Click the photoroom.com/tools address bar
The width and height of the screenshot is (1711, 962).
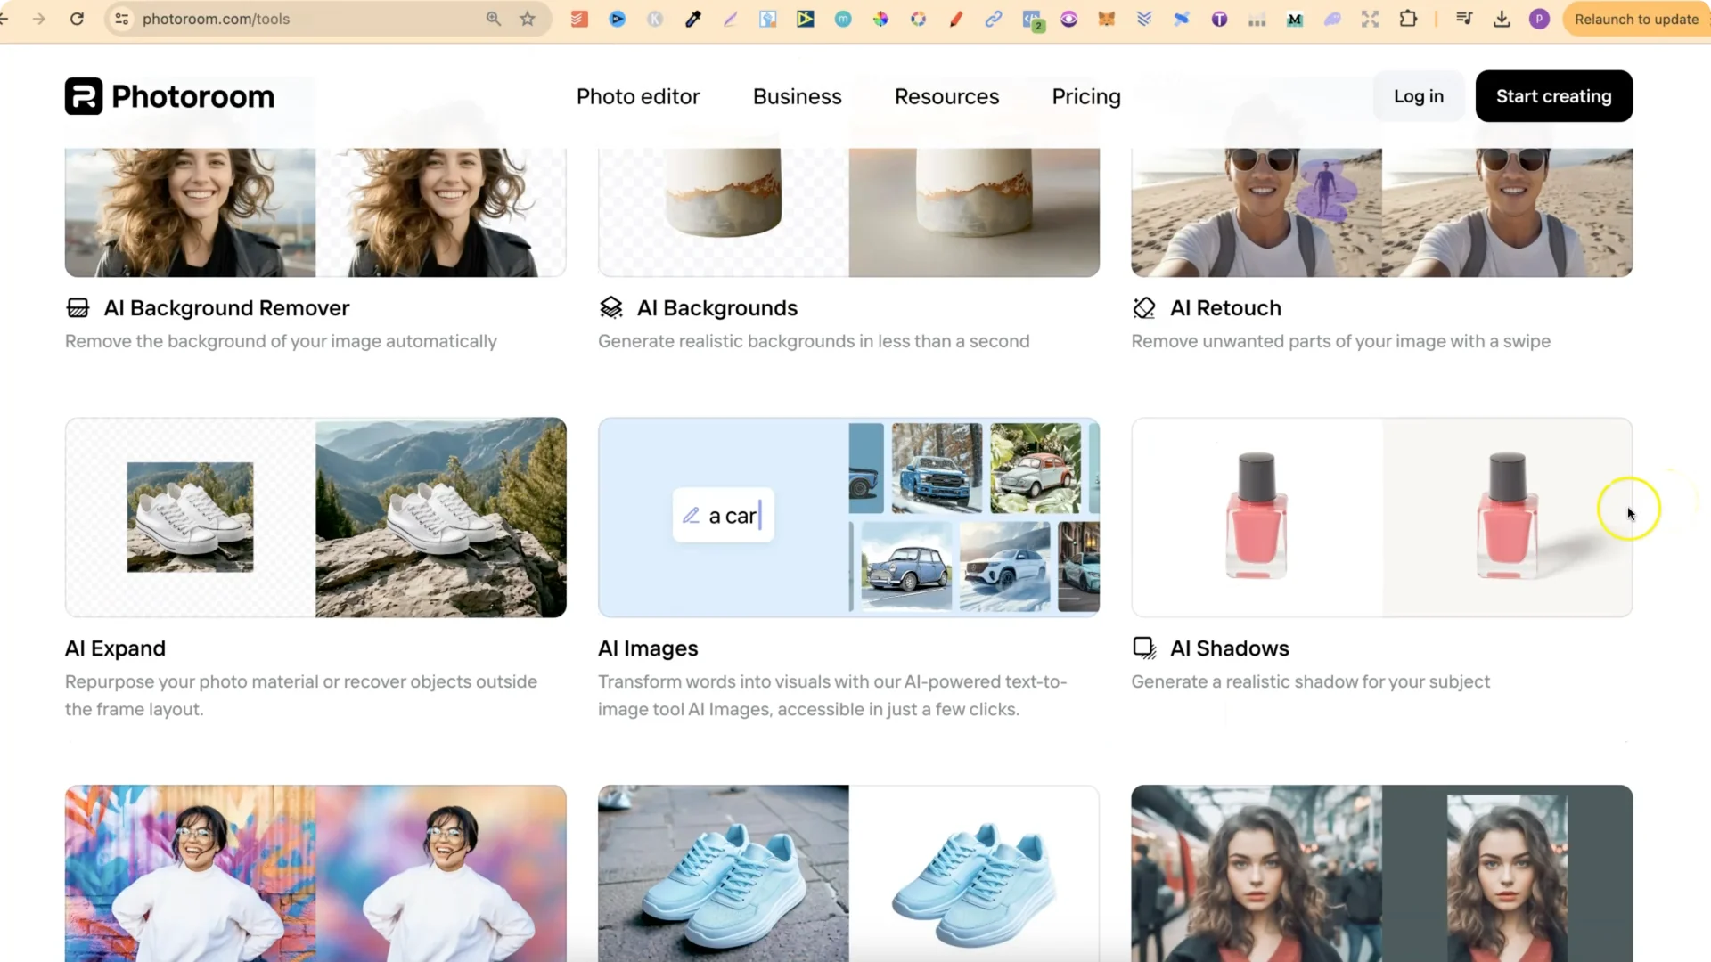point(303,19)
